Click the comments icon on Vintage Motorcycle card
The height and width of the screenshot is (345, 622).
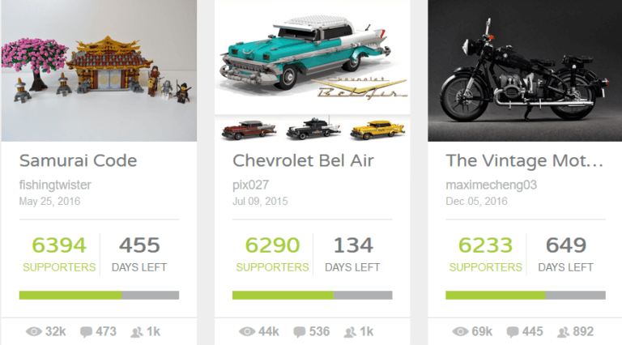pyautogui.click(x=513, y=331)
